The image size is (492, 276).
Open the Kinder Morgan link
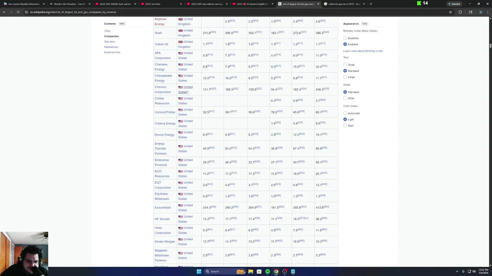point(165,242)
